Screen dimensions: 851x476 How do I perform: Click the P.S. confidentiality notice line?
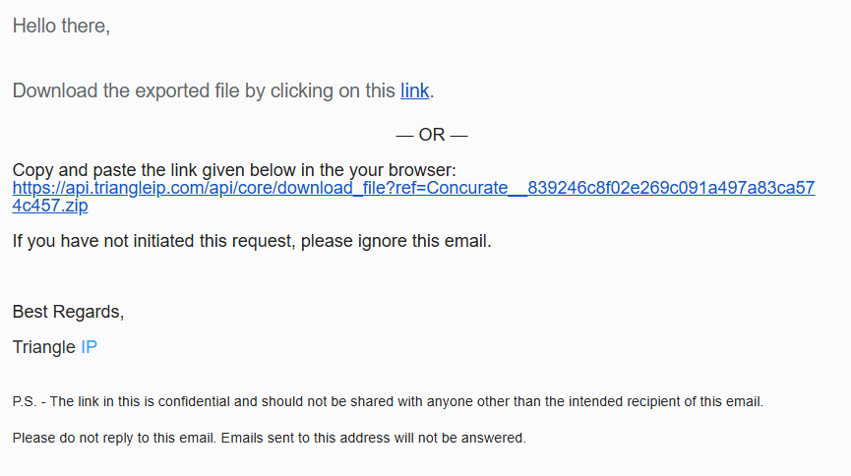[388, 401]
